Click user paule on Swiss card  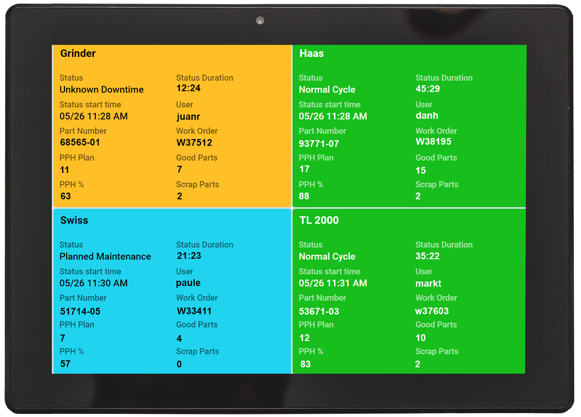coord(188,283)
